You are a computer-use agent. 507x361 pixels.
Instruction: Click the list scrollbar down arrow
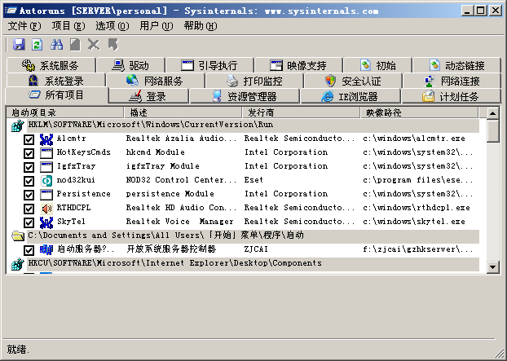(493, 267)
